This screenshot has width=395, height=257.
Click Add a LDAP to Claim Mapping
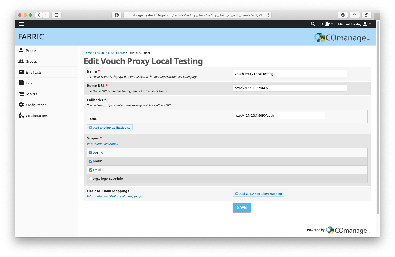[258, 194]
